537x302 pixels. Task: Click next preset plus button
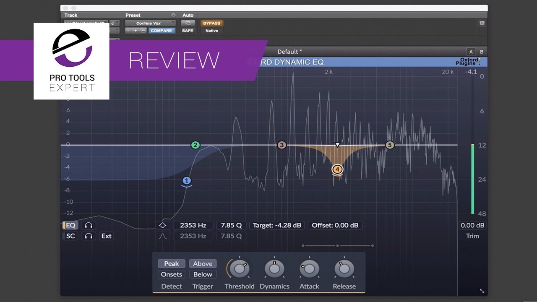136,31
